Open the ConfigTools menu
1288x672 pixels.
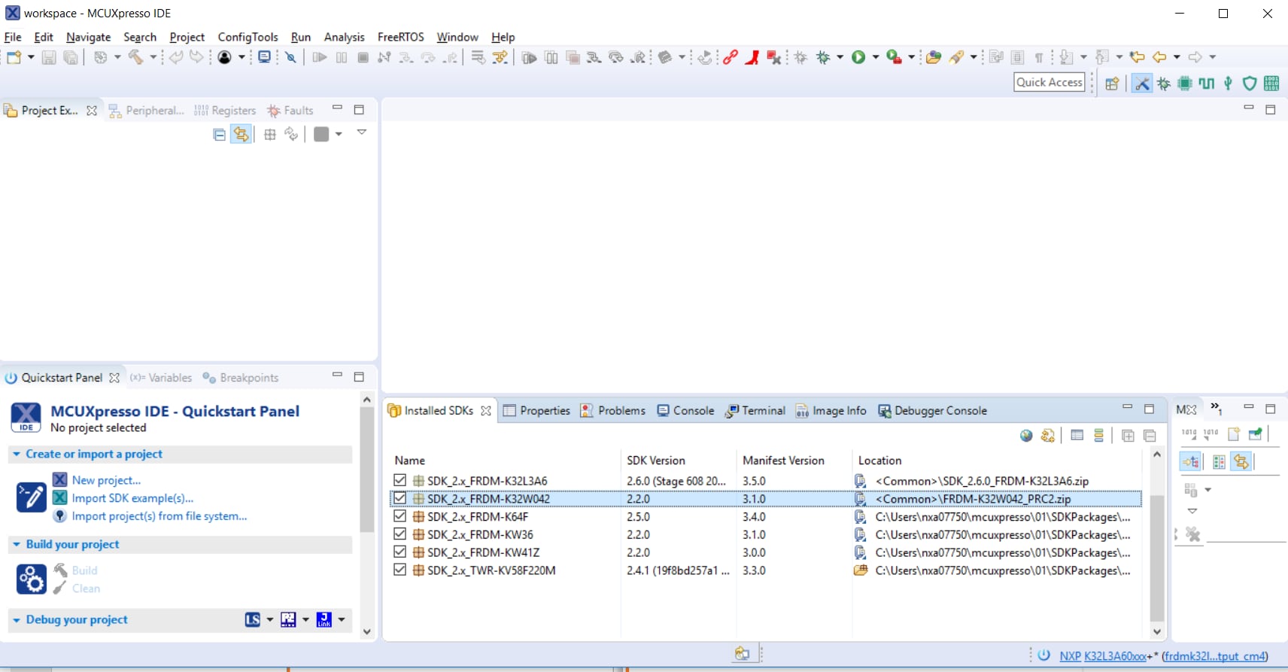(x=248, y=37)
